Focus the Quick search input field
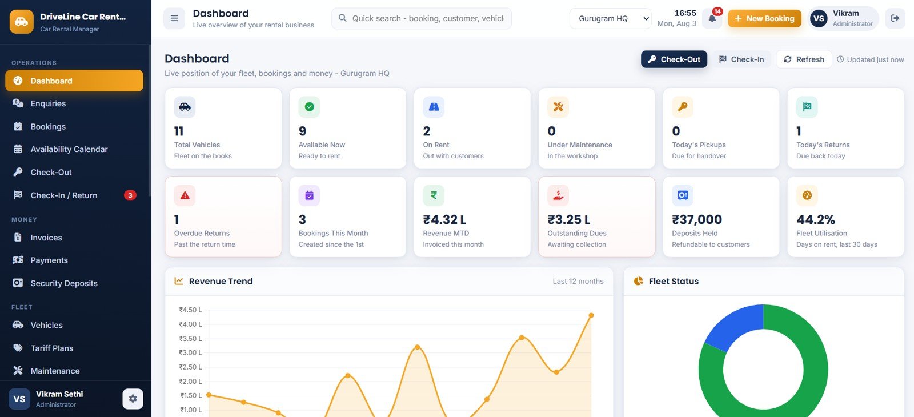The height and width of the screenshot is (417, 914). click(x=422, y=18)
